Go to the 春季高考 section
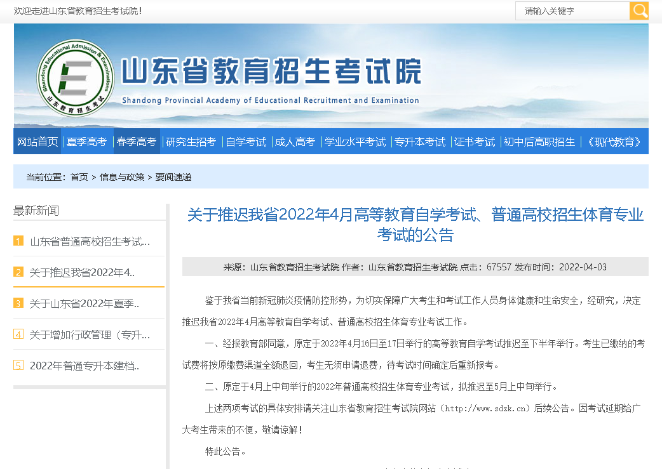This screenshot has height=469, width=662. pos(136,142)
